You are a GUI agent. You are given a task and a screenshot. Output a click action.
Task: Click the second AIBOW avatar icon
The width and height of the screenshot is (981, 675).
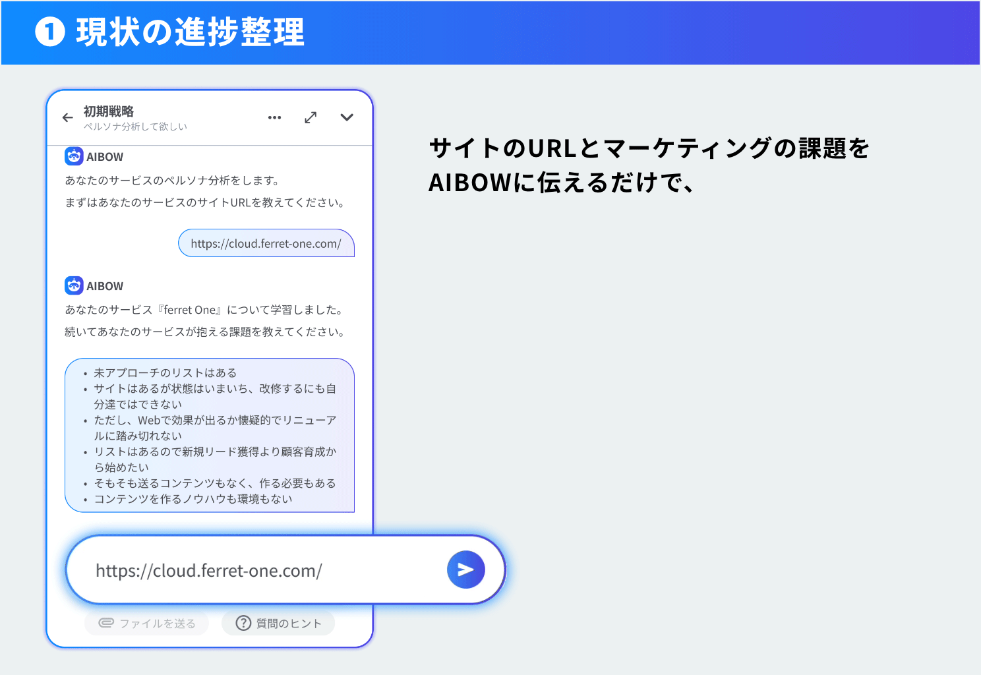(x=74, y=286)
